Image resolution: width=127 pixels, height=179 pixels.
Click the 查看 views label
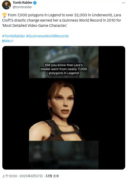point(56,176)
